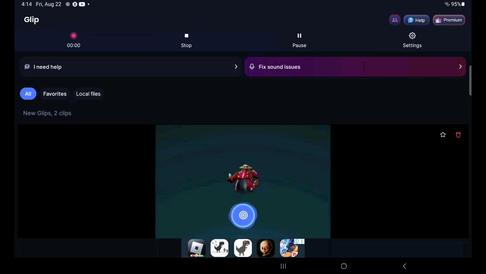486x274 pixels.
Task: Tap the Android home button
Action: (x=344, y=266)
